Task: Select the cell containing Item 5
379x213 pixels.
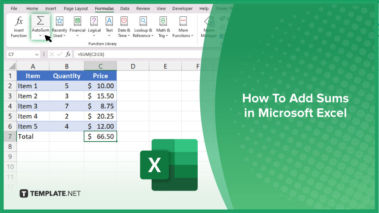Action: click(33, 127)
